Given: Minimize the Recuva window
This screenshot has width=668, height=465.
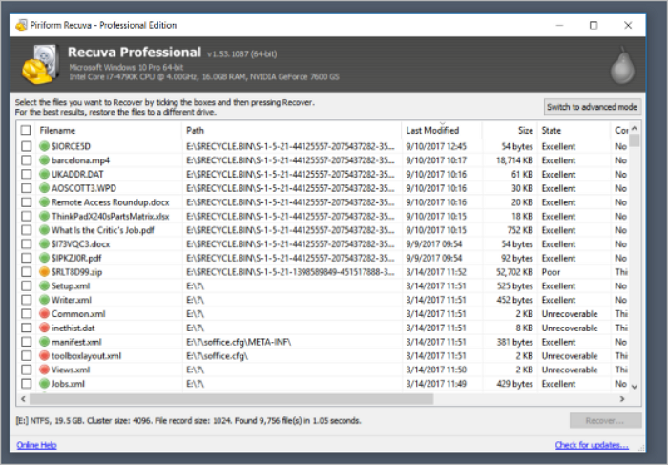Looking at the screenshot, I should click(560, 25).
